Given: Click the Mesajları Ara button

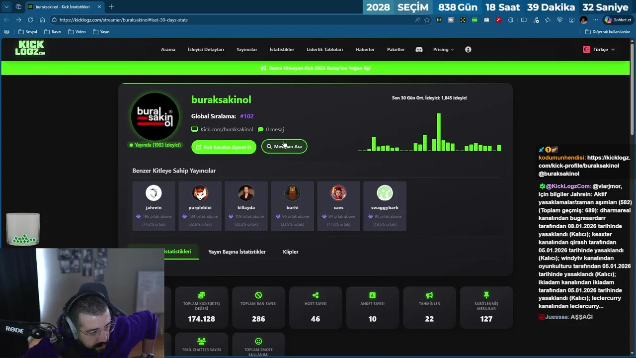Looking at the screenshot, I should coord(284,147).
